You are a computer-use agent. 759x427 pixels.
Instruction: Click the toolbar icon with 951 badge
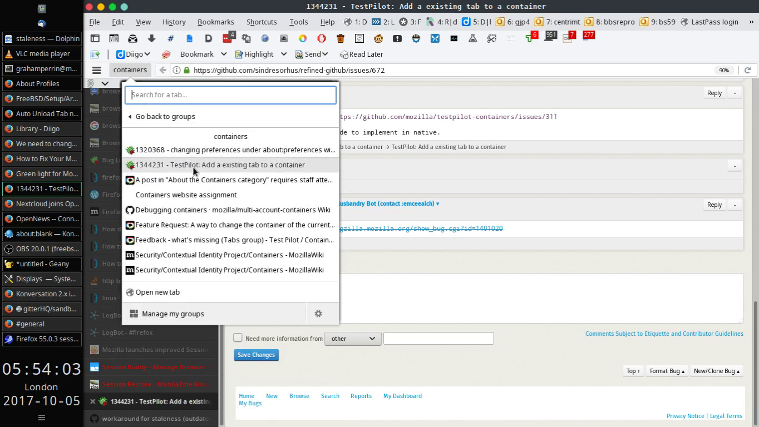pos(550,37)
